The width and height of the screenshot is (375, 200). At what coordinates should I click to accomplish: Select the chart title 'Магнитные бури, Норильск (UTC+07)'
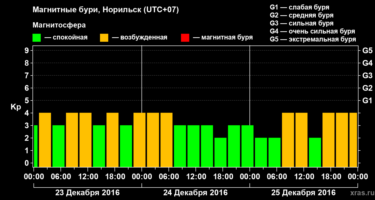[x=106, y=10]
